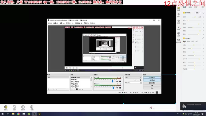The height and width of the screenshot is (116, 206).
Task: Open the gauge-shaped sidebar icon
Action: click(x=178, y=21)
